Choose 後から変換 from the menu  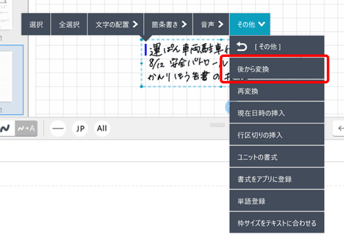pos(277,69)
